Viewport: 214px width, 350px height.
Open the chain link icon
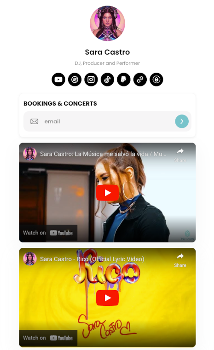click(140, 80)
